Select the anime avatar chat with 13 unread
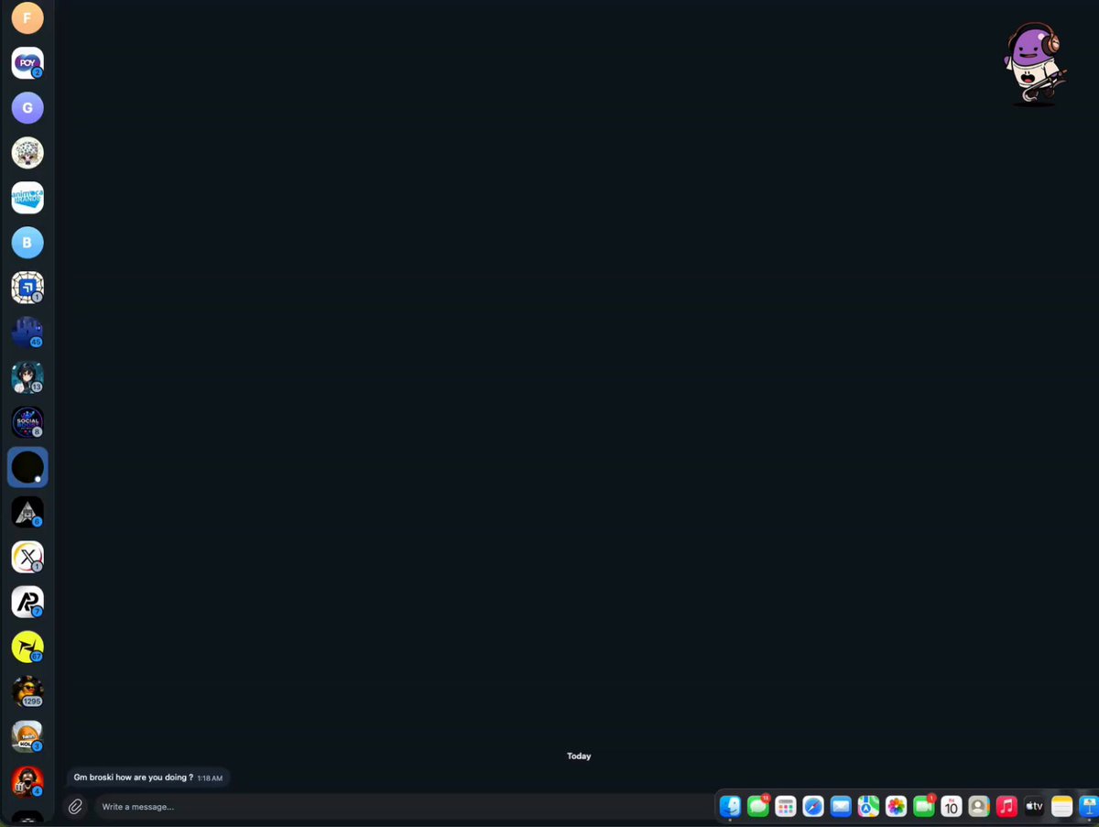The height and width of the screenshot is (827, 1099). [x=27, y=377]
